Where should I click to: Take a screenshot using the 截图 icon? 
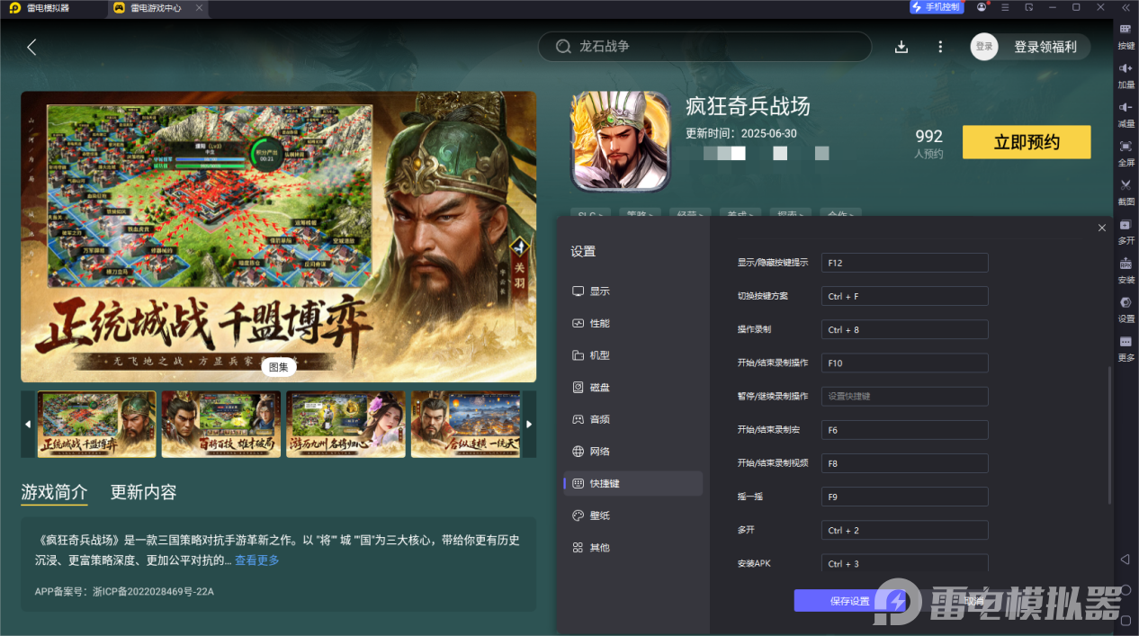click(1125, 191)
